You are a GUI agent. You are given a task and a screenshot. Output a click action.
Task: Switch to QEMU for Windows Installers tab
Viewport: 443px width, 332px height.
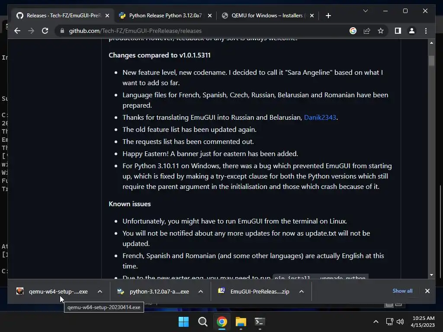click(267, 16)
